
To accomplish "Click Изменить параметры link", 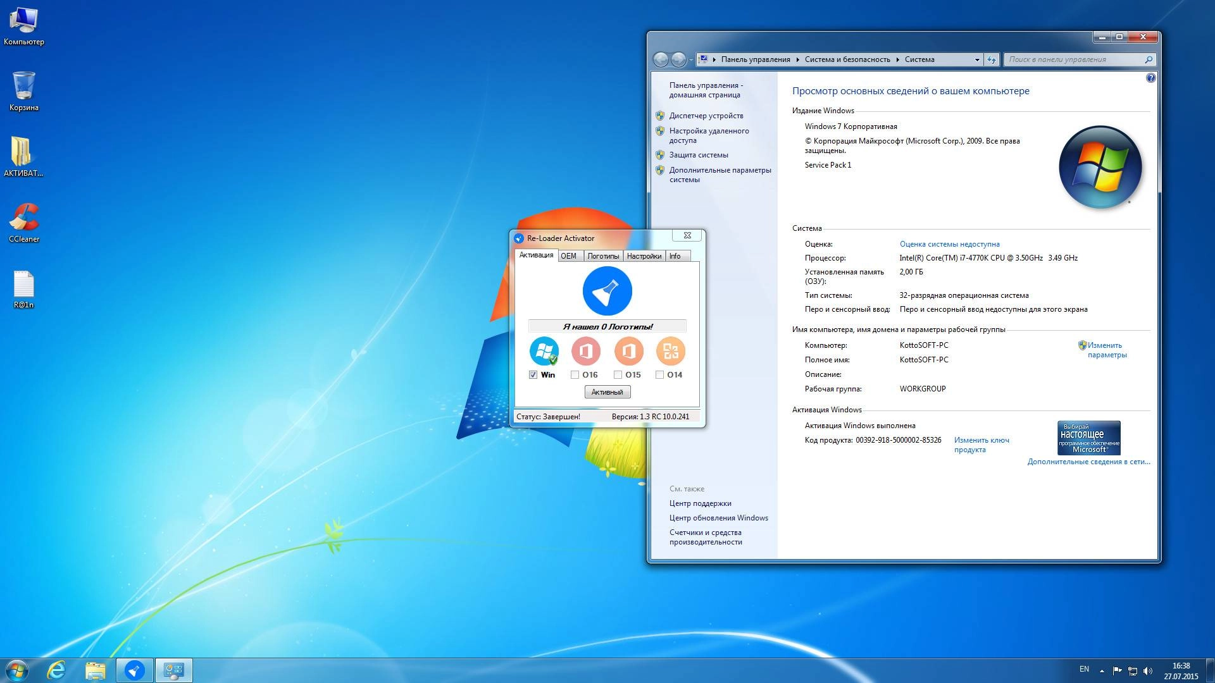I will point(1107,350).
